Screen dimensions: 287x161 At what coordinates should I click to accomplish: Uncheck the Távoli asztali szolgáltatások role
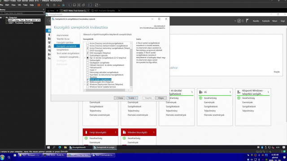(87, 80)
